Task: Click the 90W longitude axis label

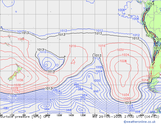Action: coord(130,115)
